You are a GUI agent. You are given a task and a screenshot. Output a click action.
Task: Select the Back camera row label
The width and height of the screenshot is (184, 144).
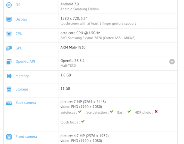26,103
